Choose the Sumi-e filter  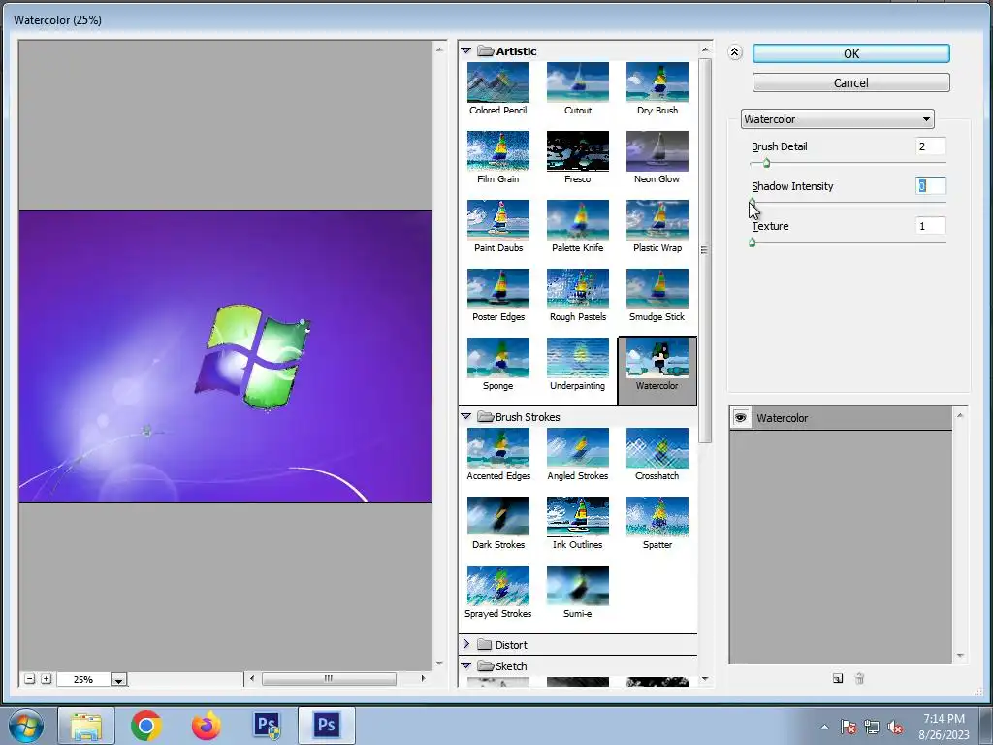click(578, 587)
